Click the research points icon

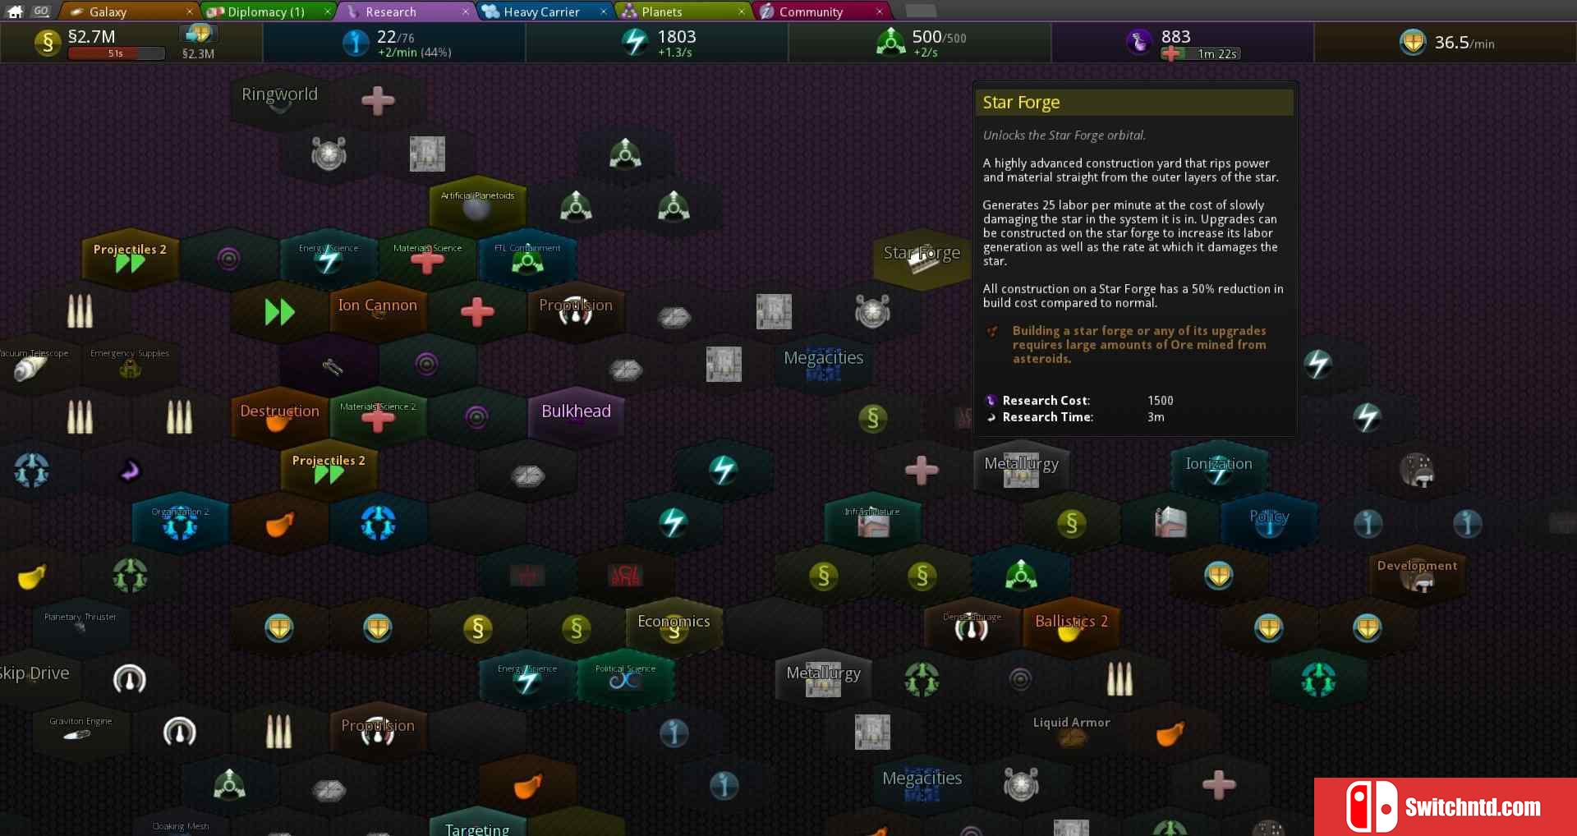coord(1138,41)
